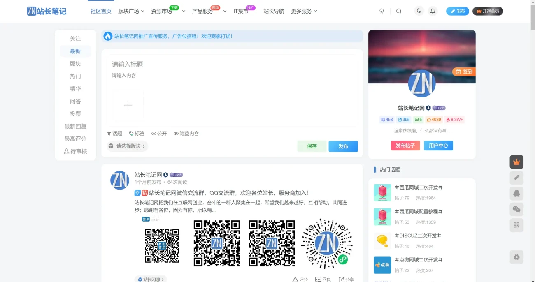This screenshot has width=535, height=282.
Task: Click the 4039 likes stat badge
Action: (x=434, y=120)
